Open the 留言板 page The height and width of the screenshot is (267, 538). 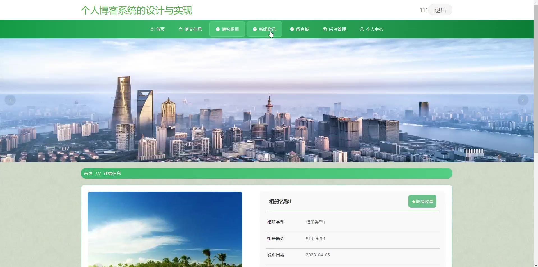300,29
